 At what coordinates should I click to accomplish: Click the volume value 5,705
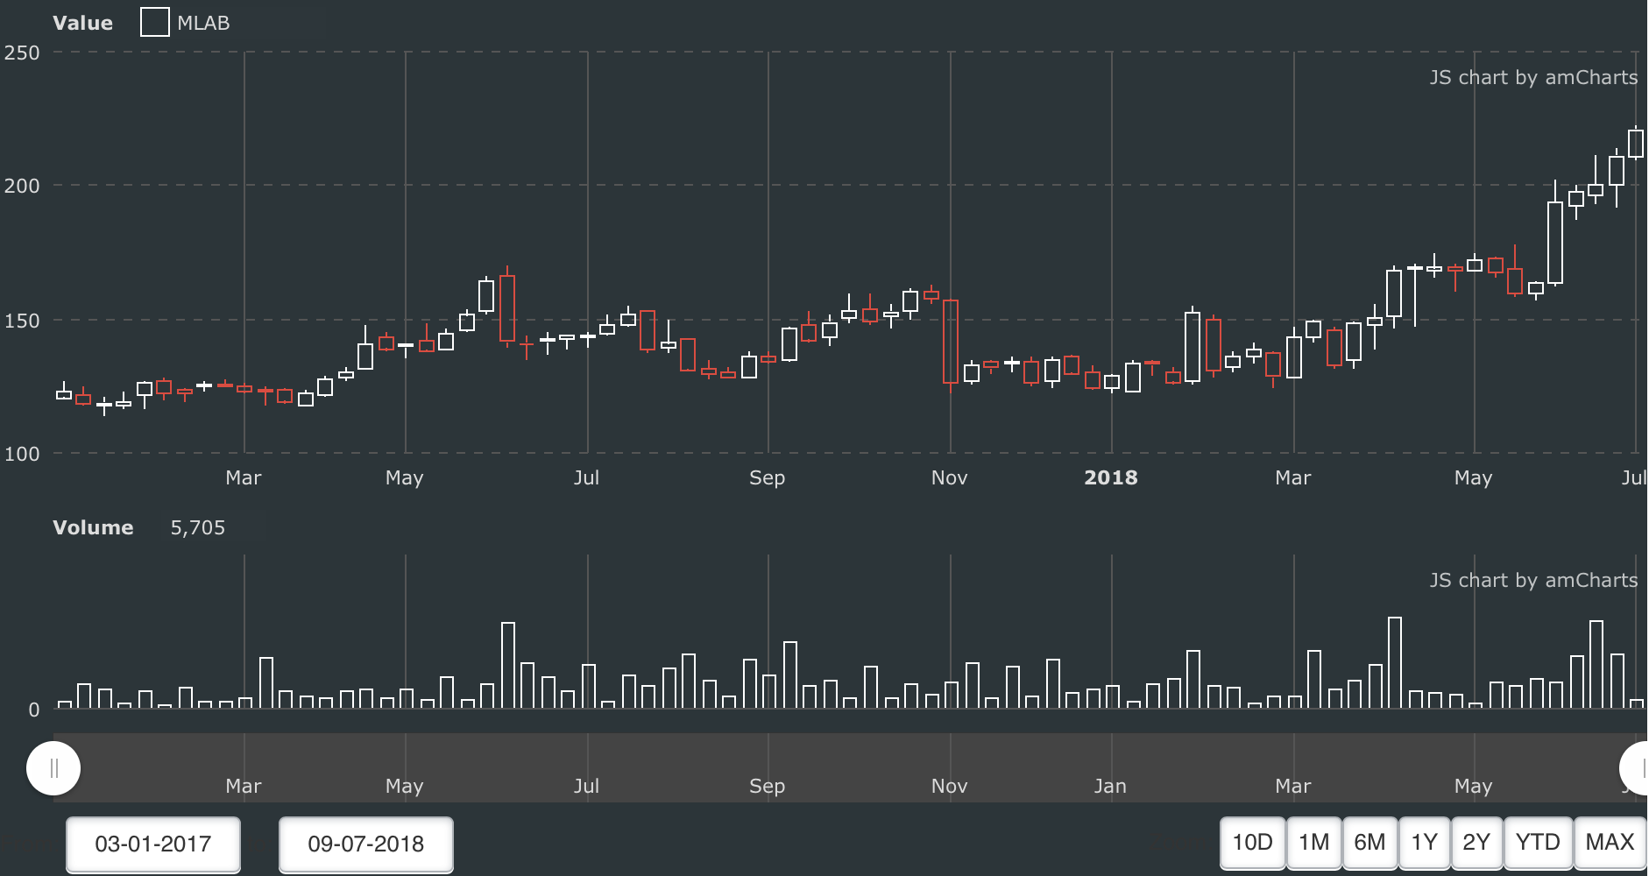coord(198,527)
